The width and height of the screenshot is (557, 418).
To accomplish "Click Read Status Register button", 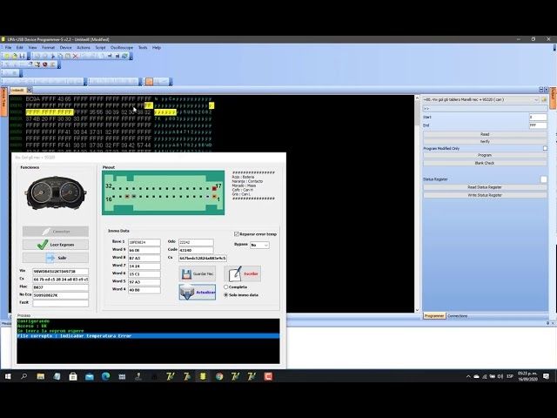I will point(485,187).
